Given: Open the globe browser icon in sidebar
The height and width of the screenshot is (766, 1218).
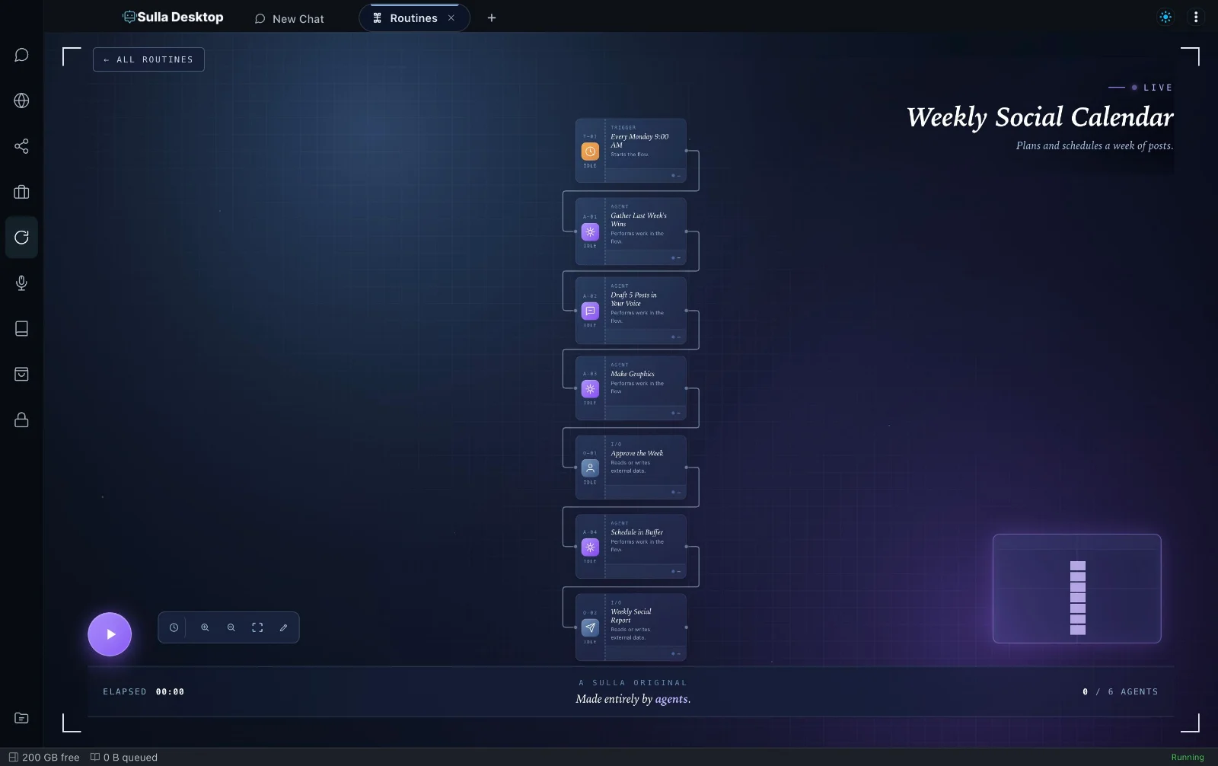Looking at the screenshot, I should pyautogui.click(x=21, y=101).
